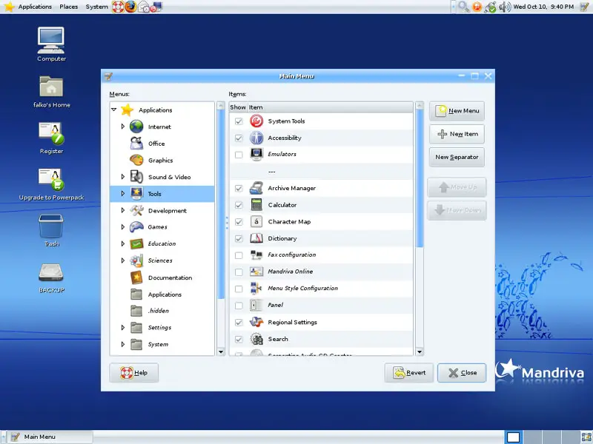Click the New Item button
Image resolution: width=593 pixels, height=444 pixels.
click(x=457, y=134)
